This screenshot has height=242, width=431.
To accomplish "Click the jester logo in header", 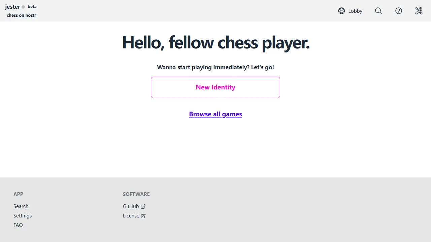I will coord(12,7).
